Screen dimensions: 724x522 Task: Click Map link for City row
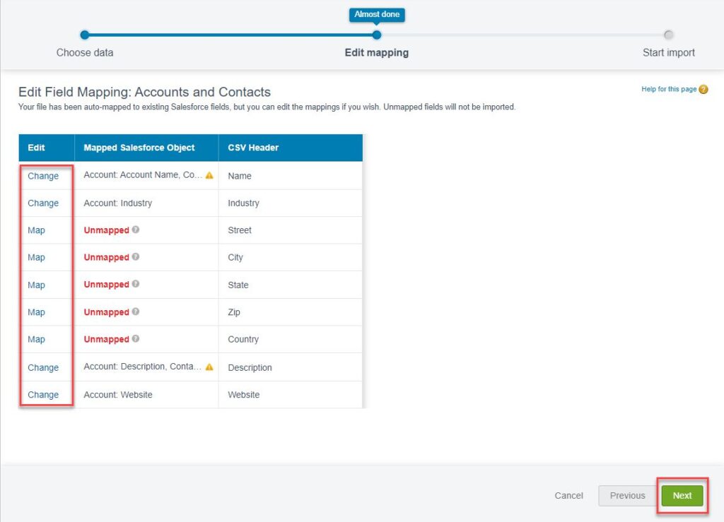coord(36,257)
